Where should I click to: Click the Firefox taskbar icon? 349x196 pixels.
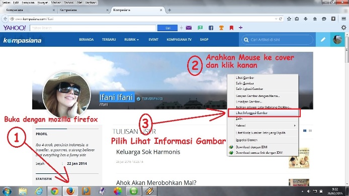pyautogui.click(x=70, y=191)
